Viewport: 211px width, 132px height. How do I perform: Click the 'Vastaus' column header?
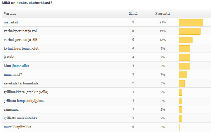click(x=10, y=13)
